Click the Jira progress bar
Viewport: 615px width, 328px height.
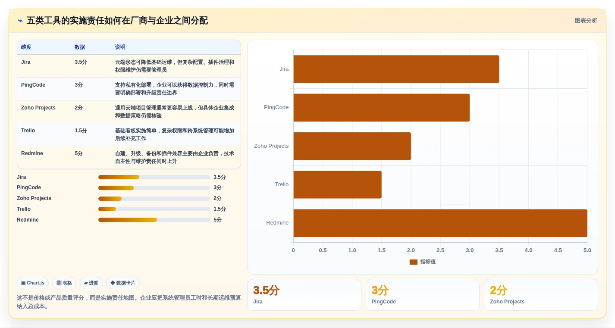tap(154, 177)
